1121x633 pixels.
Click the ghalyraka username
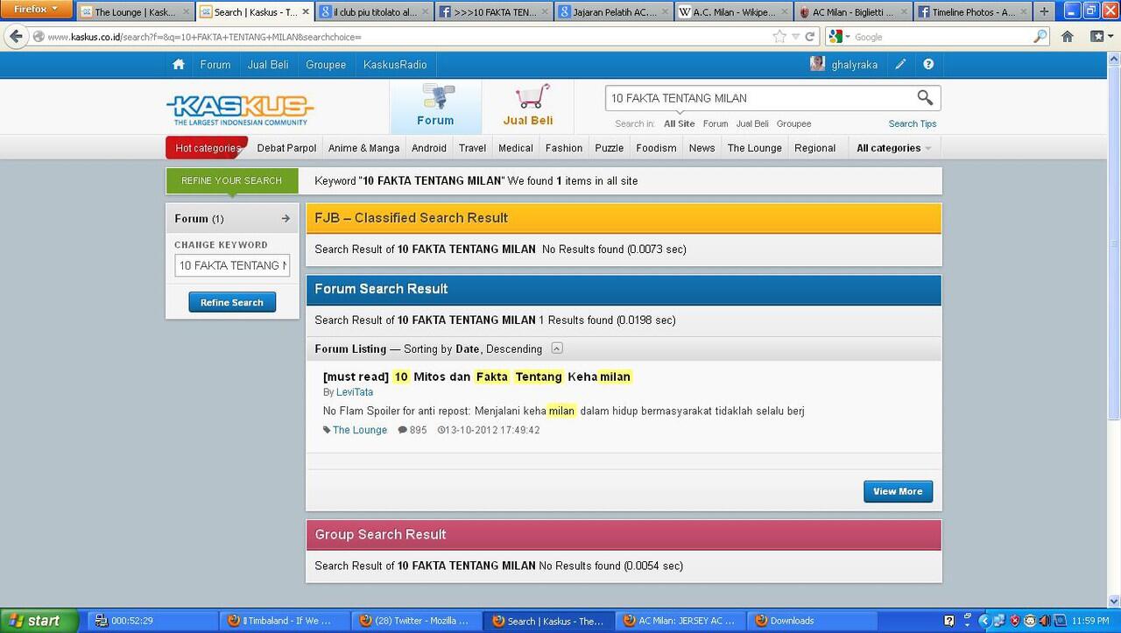[x=854, y=65]
